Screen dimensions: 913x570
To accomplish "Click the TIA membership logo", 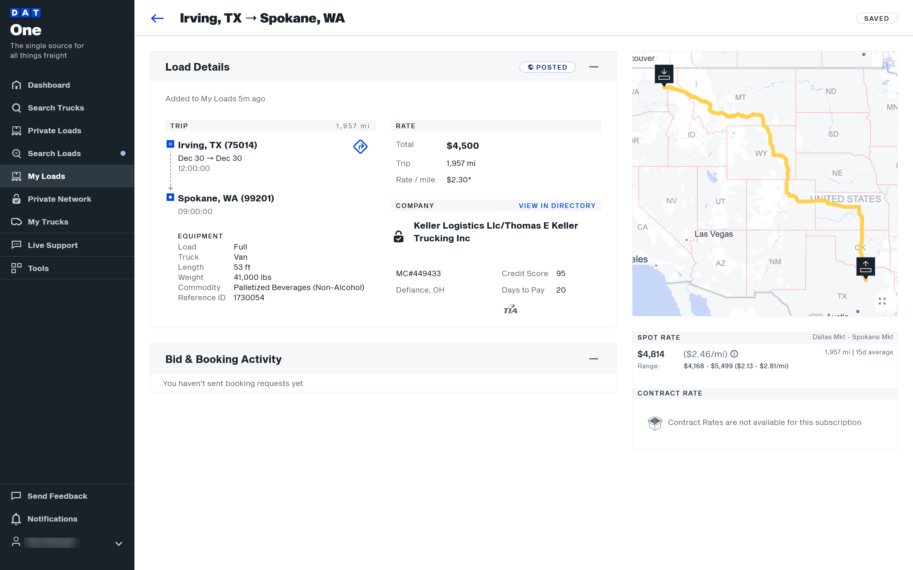I will (x=510, y=309).
